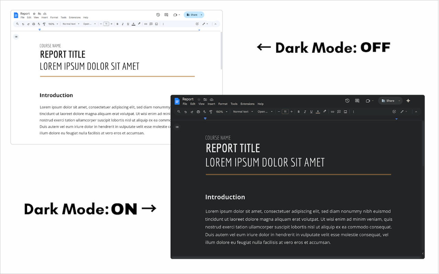This screenshot has height=274, width=439.
Task: Click the document title field labeled Report
Action: [188, 99]
